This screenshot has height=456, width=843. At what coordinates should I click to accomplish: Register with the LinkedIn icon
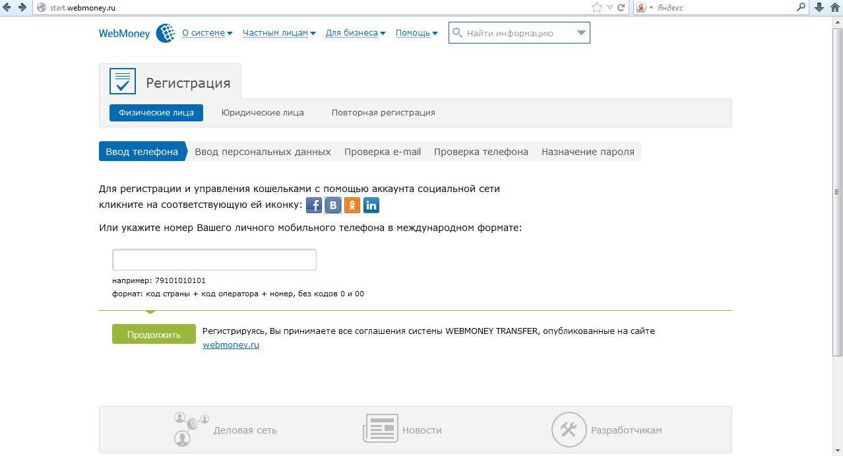pos(371,205)
